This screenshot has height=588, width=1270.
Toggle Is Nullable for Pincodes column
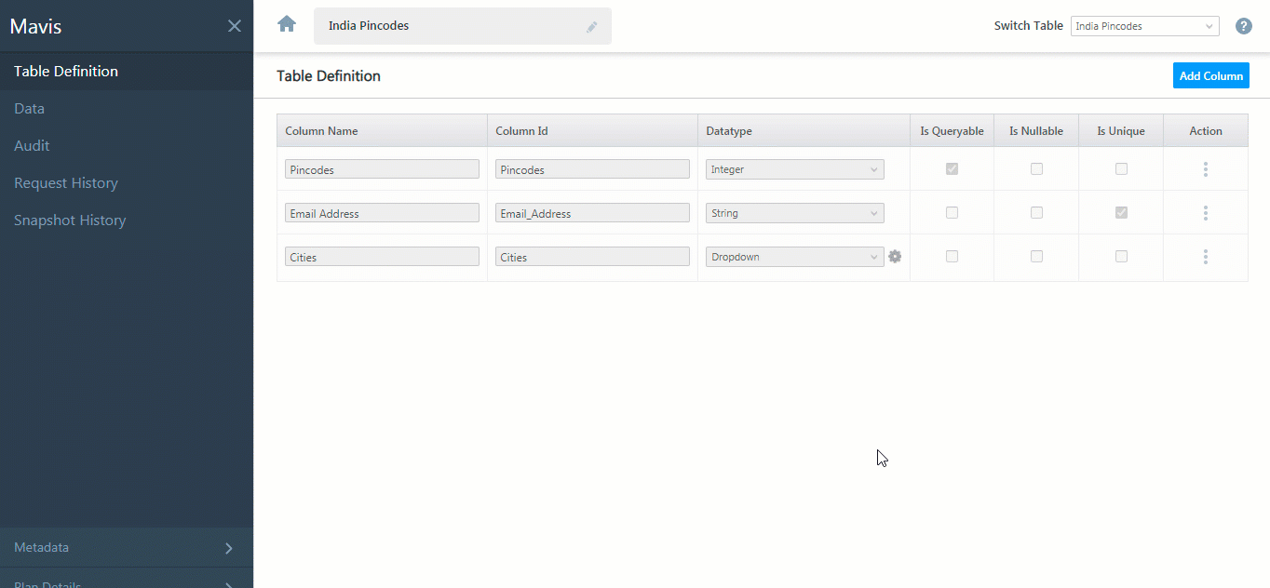click(1036, 168)
